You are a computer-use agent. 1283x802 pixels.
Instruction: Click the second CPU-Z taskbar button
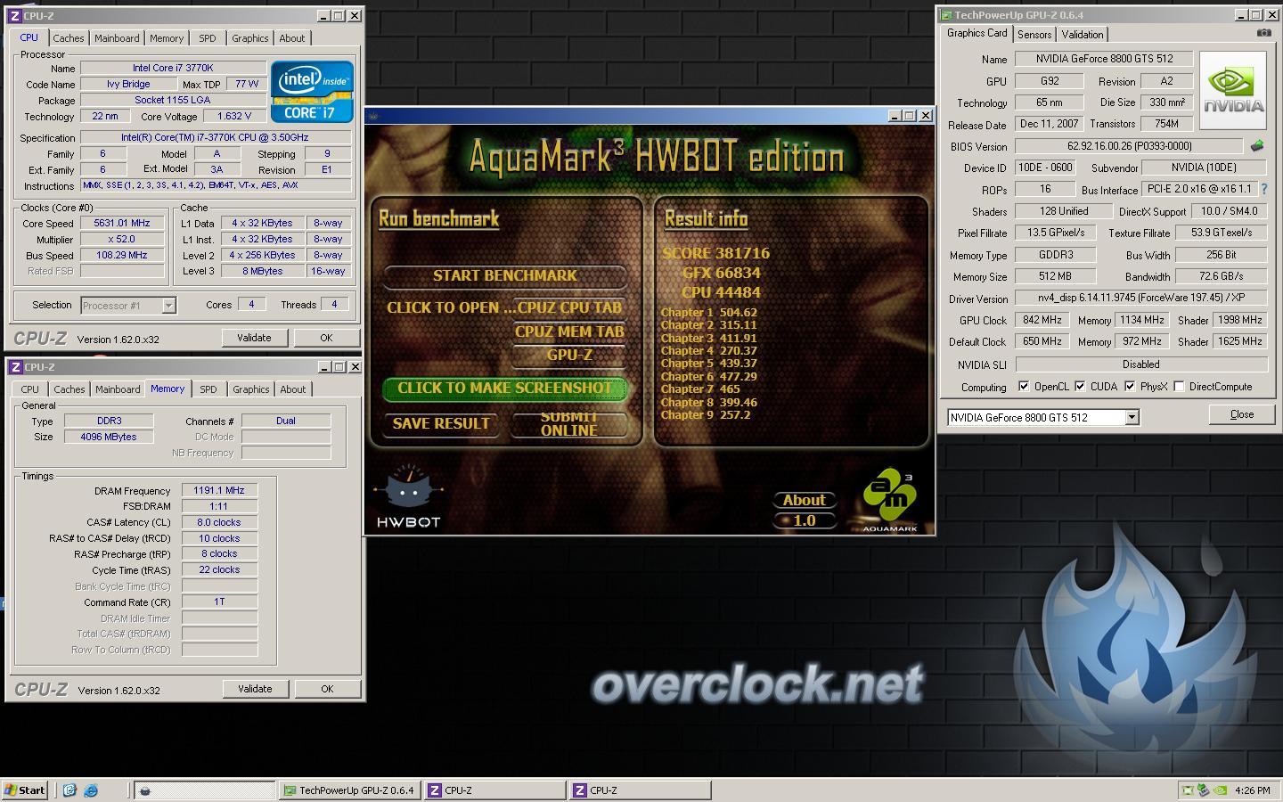click(641, 790)
